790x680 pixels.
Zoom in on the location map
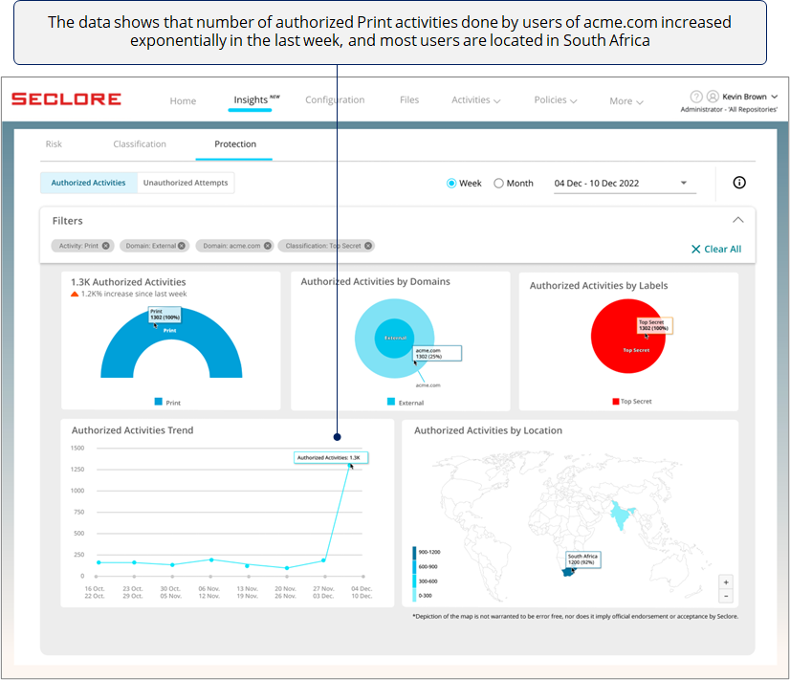(726, 582)
